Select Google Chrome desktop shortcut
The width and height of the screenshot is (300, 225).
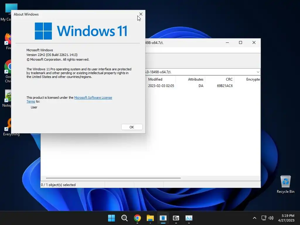click(x=8, y=71)
